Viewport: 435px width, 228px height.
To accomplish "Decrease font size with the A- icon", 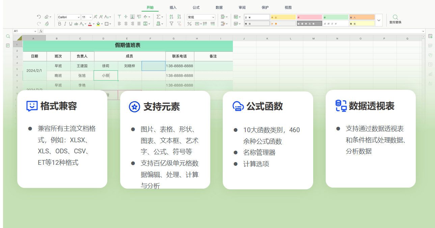I will (x=101, y=17).
